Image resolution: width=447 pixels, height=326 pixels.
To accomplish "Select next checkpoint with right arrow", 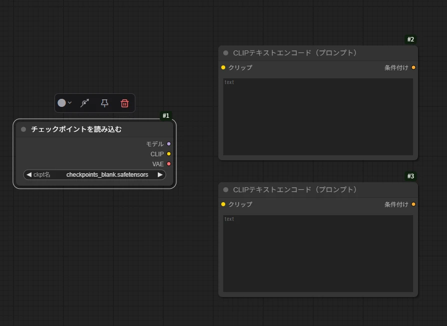I will pos(160,175).
